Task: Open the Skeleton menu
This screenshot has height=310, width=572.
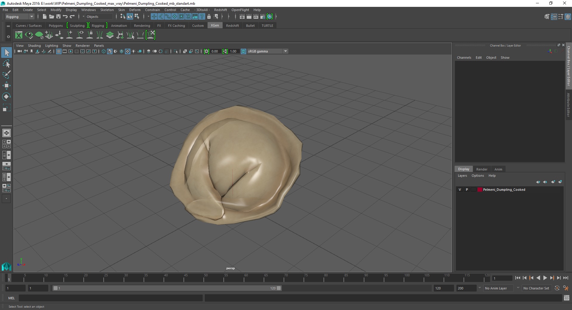Action: pos(107,10)
